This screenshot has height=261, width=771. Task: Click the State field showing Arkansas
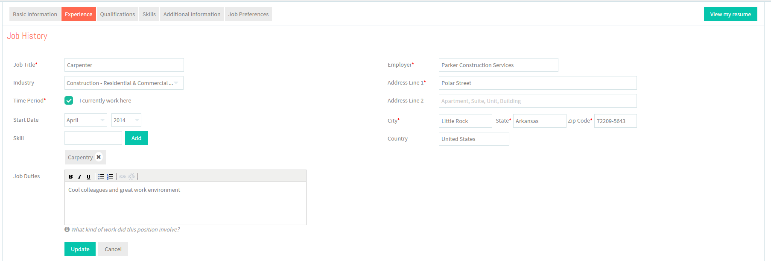pyautogui.click(x=540, y=121)
